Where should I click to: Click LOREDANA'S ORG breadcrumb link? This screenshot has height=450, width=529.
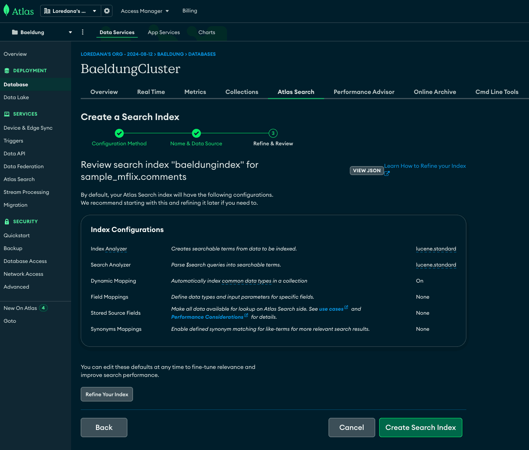coord(117,54)
